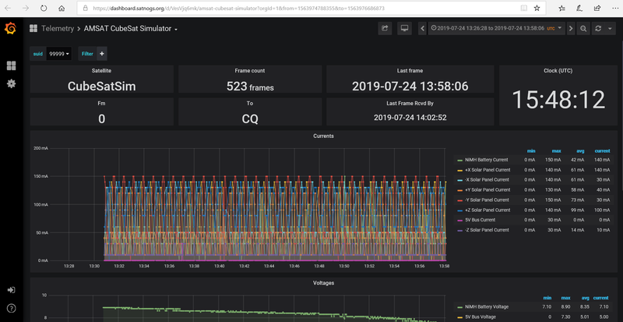623x322 pixels.
Task: Shift time range forward arrow
Action: click(571, 29)
